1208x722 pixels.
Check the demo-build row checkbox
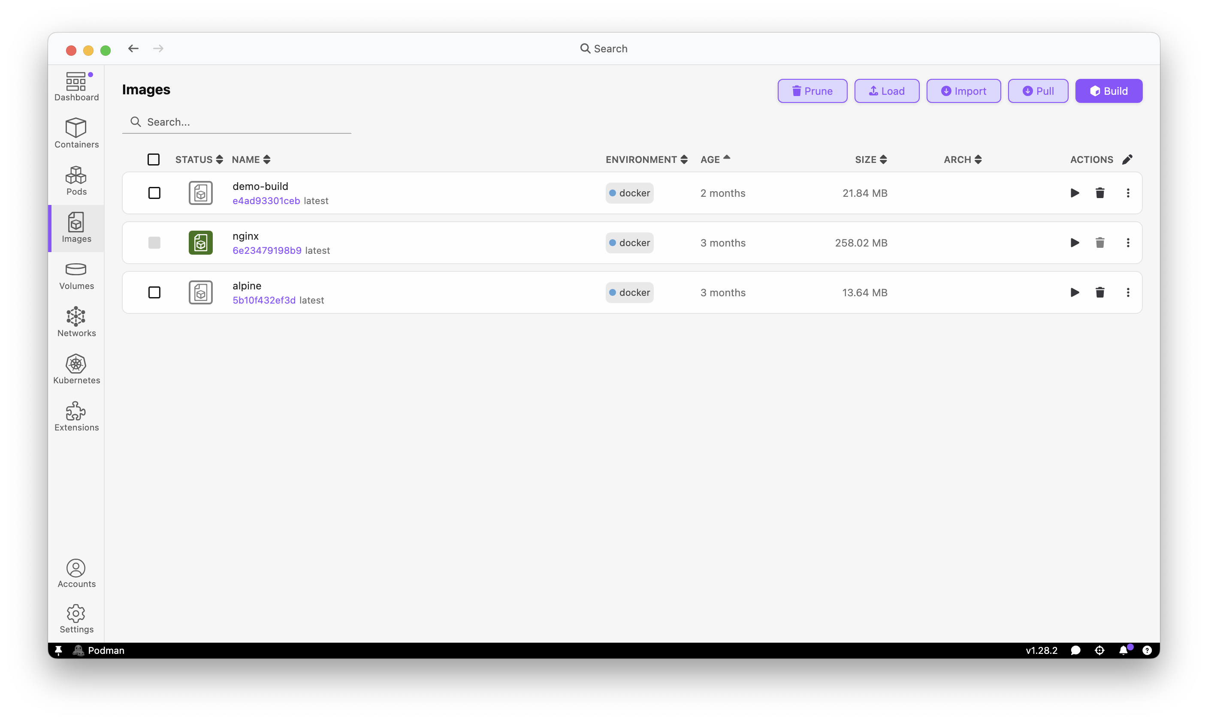pyautogui.click(x=154, y=193)
